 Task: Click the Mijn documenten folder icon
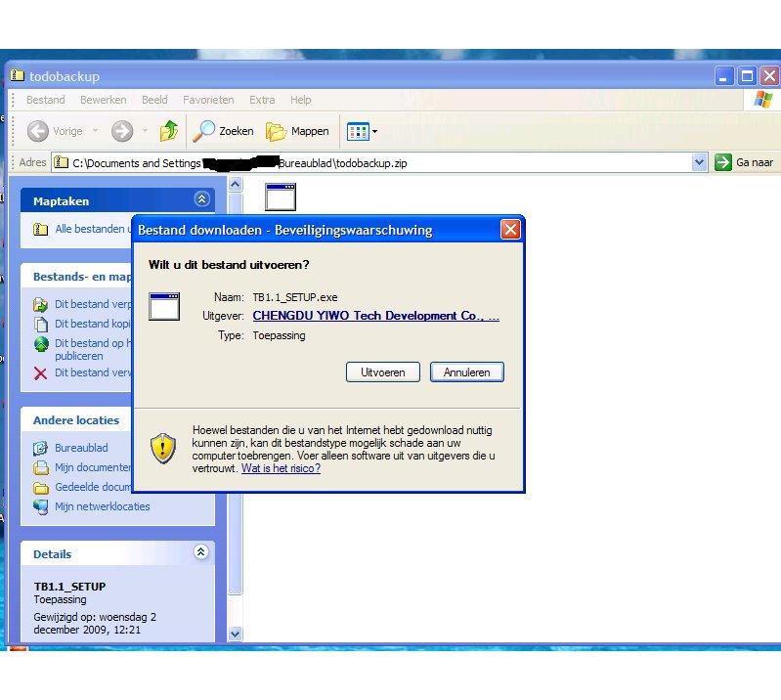coord(41,468)
